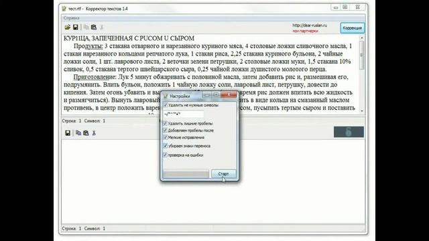Toggle 'Мелкие исправления' checkbox
The height and width of the screenshot is (241, 429).
tap(165, 137)
